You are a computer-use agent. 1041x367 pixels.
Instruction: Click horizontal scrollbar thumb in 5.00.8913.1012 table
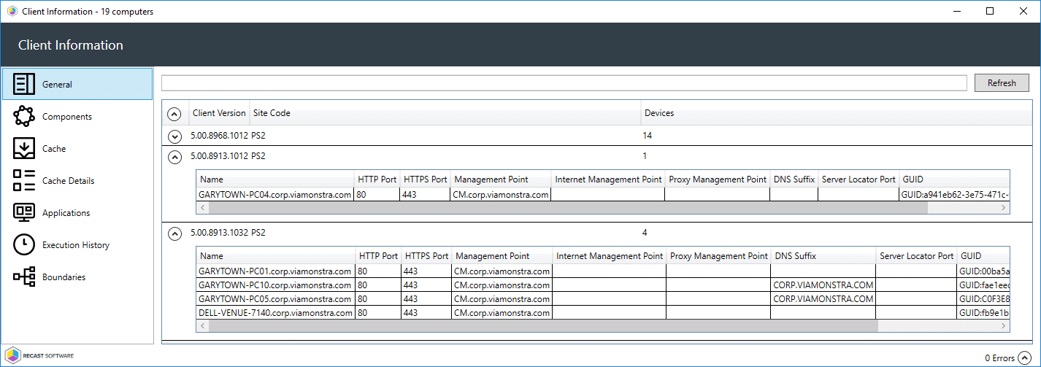coord(568,208)
